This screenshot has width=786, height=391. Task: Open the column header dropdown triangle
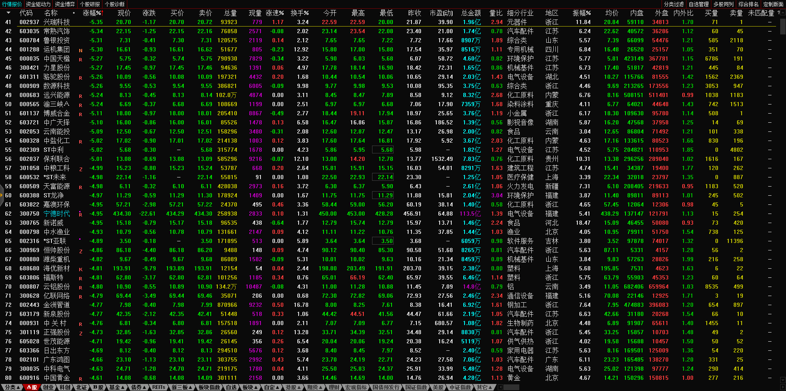(8, 13)
